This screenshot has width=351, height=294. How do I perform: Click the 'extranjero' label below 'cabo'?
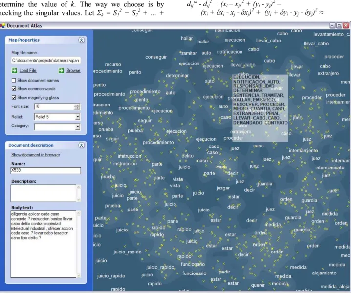click(x=328, y=73)
